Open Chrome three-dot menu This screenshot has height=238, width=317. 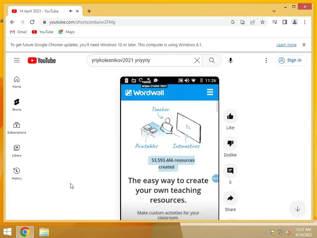coord(305,22)
